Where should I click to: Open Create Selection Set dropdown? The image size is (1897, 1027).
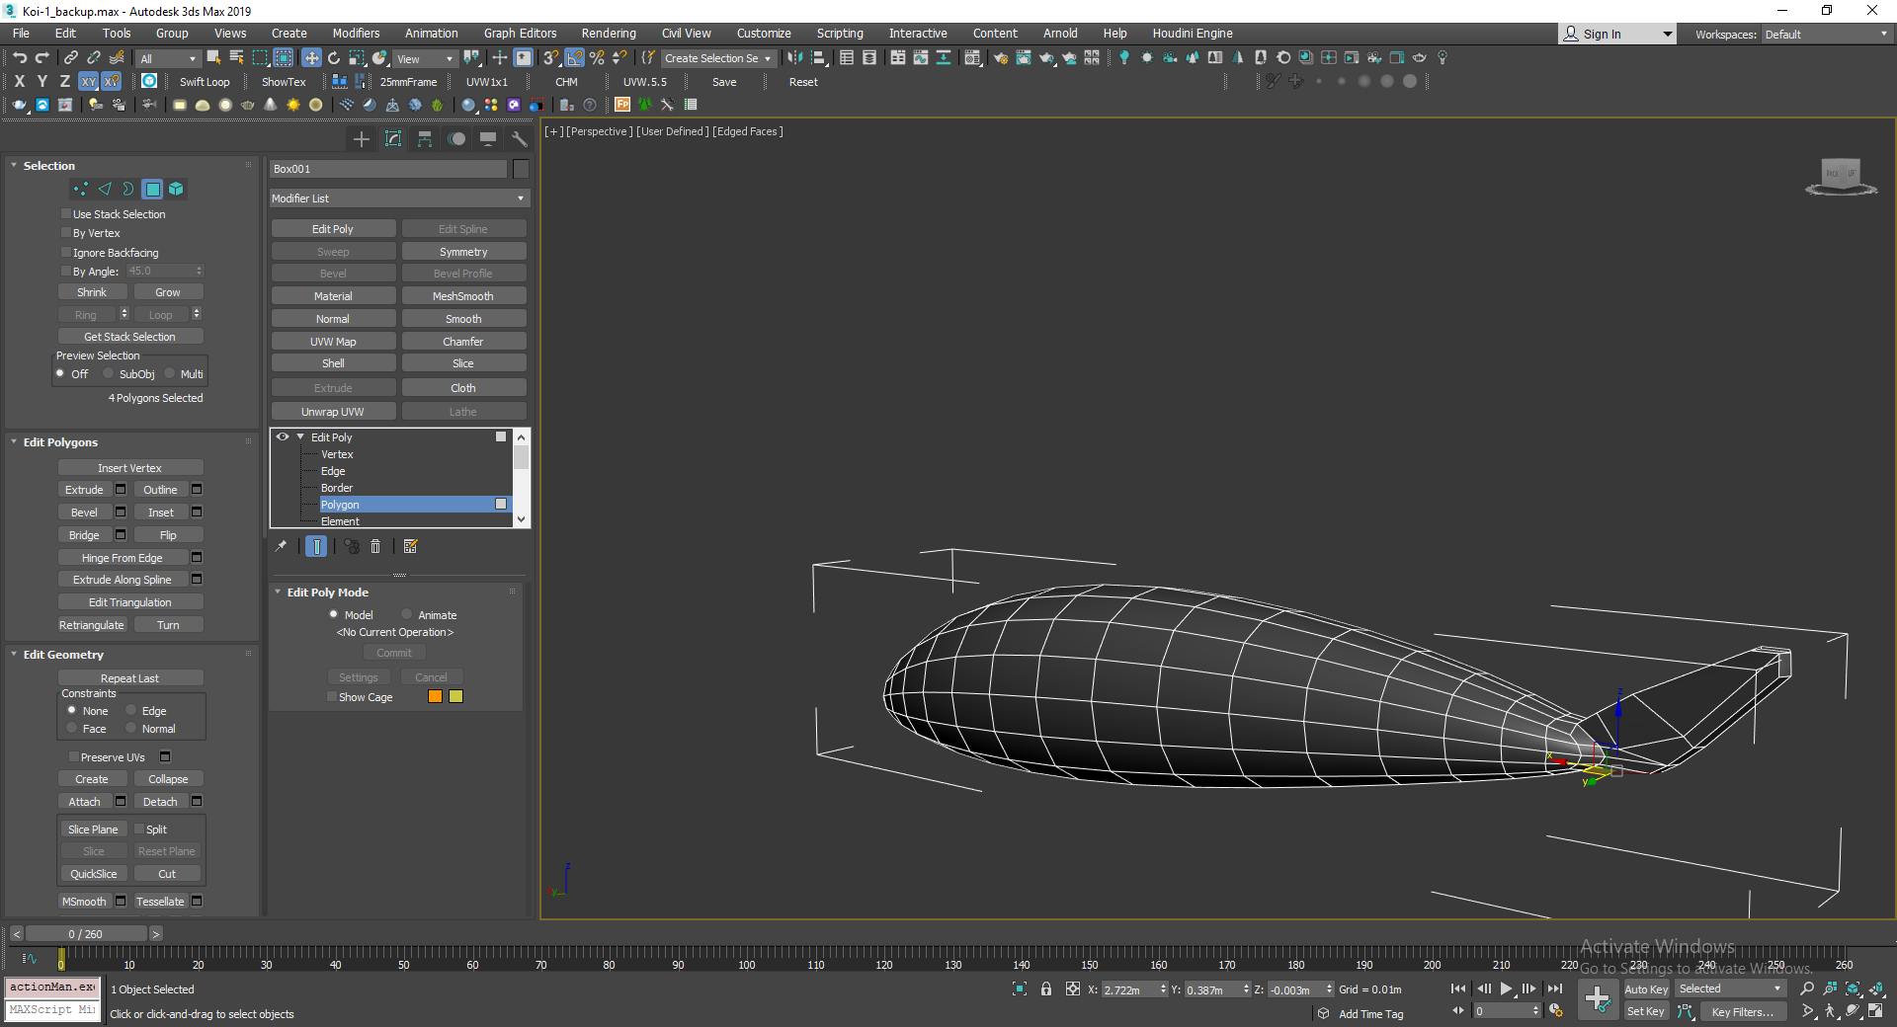click(x=717, y=58)
